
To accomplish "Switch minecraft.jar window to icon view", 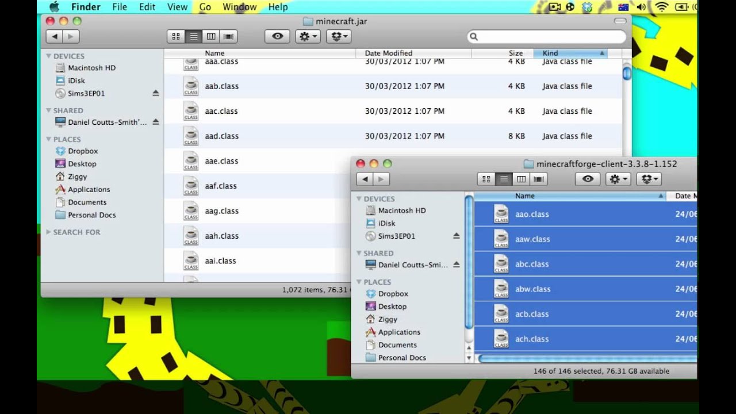I will [x=176, y=36].
